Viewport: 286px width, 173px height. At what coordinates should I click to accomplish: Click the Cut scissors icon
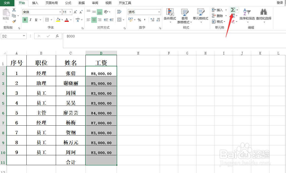tap(14, 10)
